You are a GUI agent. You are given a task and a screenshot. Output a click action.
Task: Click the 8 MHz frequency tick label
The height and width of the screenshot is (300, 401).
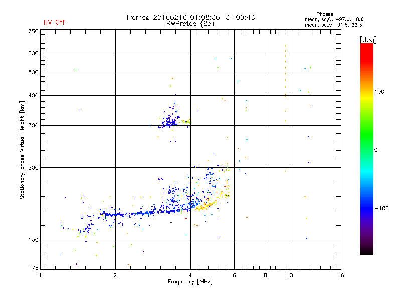pyautogui.click(x=266, y=275)
